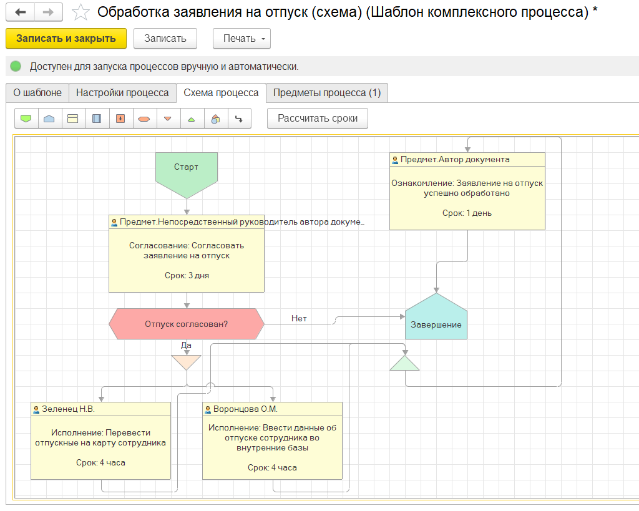Go to Предметы процесса (1) tab
Screen dimensions: 639x511
(327, 93)
